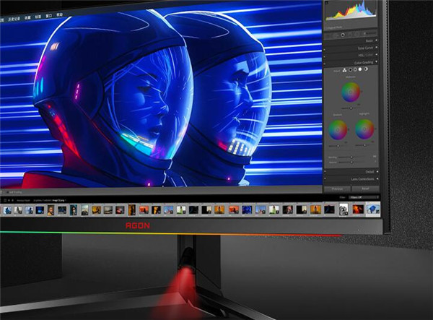
Task: Click the Shadows color wheel
Action: point(338,129)
